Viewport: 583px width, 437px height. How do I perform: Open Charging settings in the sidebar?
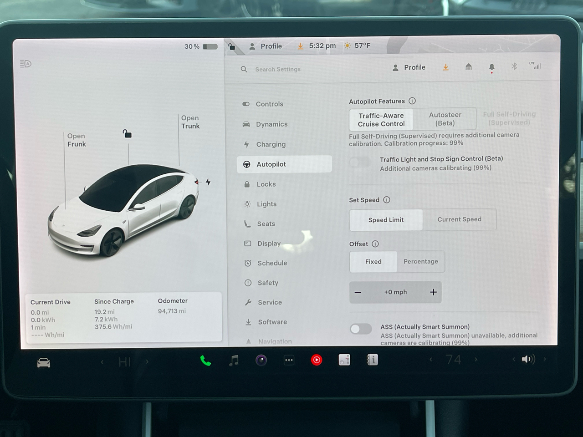tap(271, 144)
